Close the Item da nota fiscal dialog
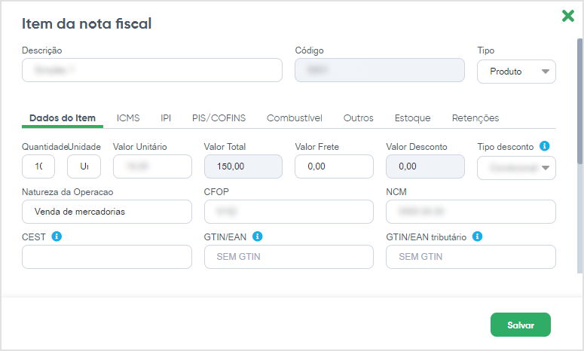 (567, 16)
